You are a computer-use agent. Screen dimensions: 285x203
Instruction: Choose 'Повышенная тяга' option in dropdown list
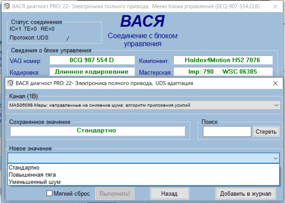(x=144, y=175)
